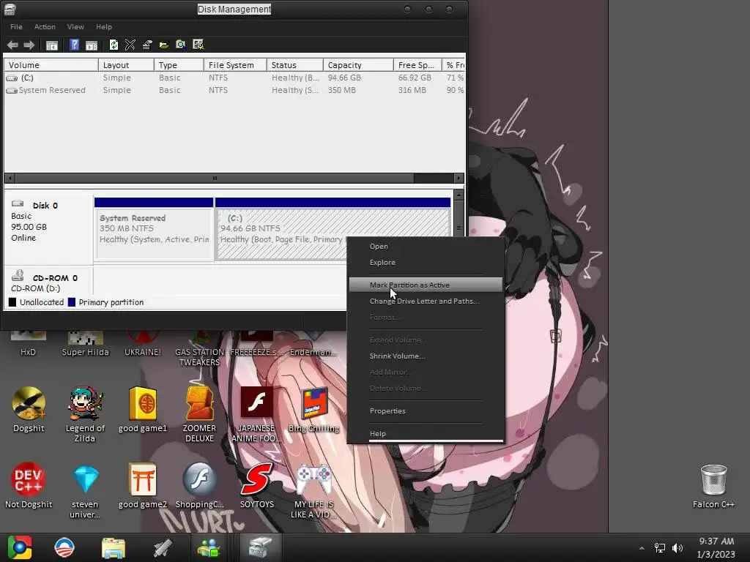This screenshot has width=750, height=562.
Task: Open the Falcon C++ recycle bin icon
Action: coord(713,486)
